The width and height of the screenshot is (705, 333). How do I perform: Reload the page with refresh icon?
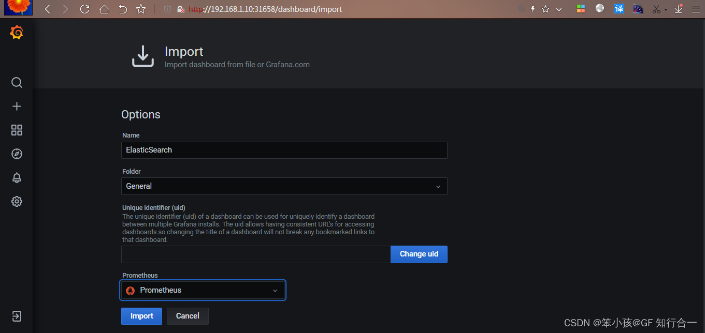pos(85,9)
